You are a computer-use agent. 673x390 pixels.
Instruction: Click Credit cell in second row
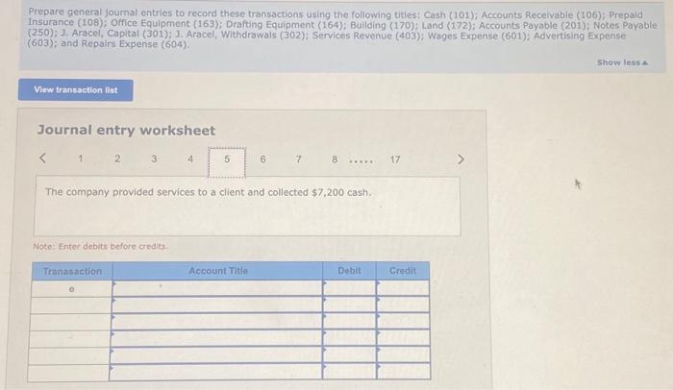(403, 305)
